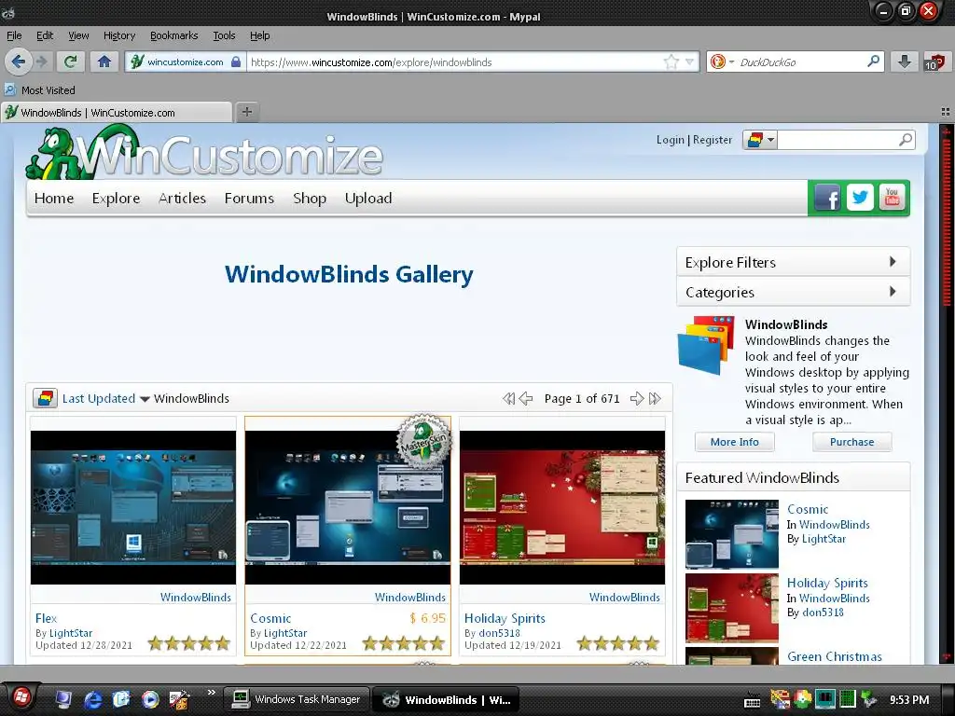Expand the Categories panel
This screenshot has width=955, height=716.
click(x=793, y=292)
